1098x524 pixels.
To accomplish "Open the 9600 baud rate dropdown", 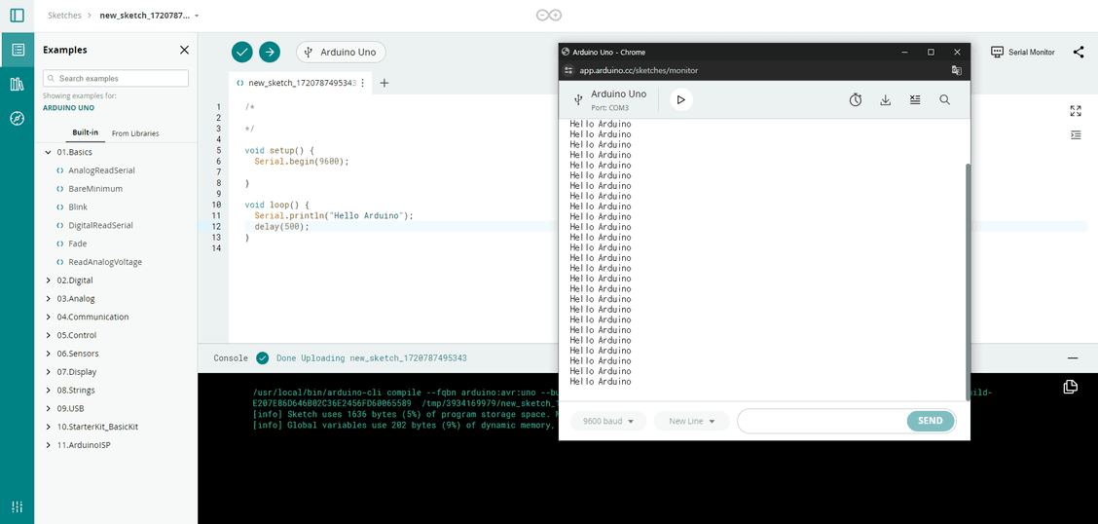I will coord(608,421).
